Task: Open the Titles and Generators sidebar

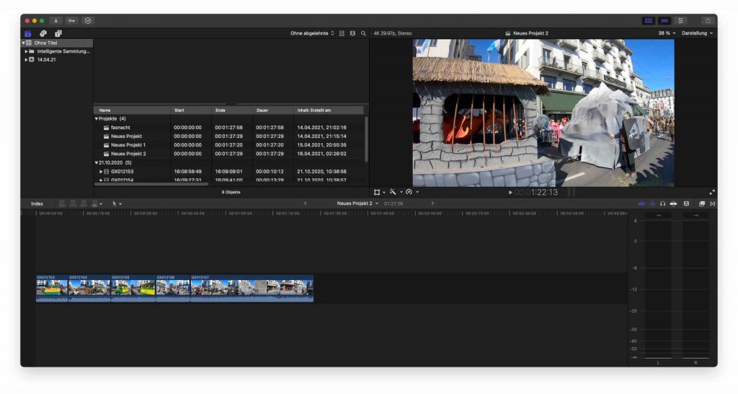Action: tap(58, 33)
